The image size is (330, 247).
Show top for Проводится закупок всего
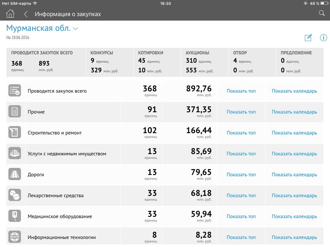pyautogui.click(x=241, y=91)
